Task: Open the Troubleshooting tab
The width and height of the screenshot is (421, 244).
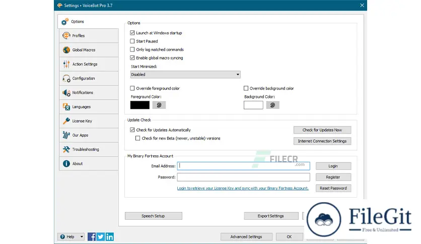Action: click(x=89, y=149)
